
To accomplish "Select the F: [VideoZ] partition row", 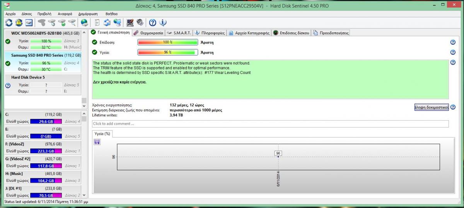I will (x=43, y=148).
